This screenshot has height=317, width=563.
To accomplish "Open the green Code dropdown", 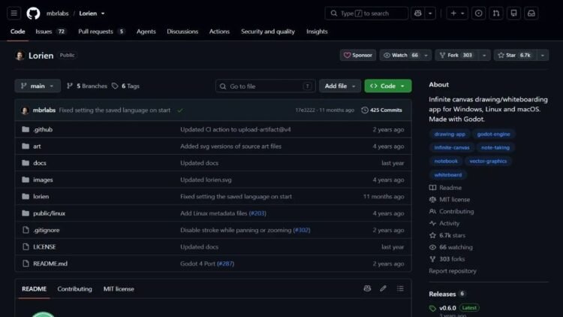I will [388, 86].
